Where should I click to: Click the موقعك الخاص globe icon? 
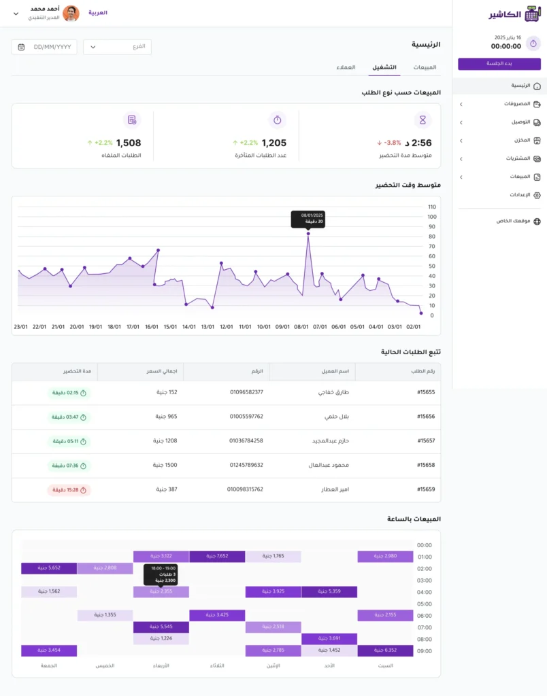coord(537,222)
